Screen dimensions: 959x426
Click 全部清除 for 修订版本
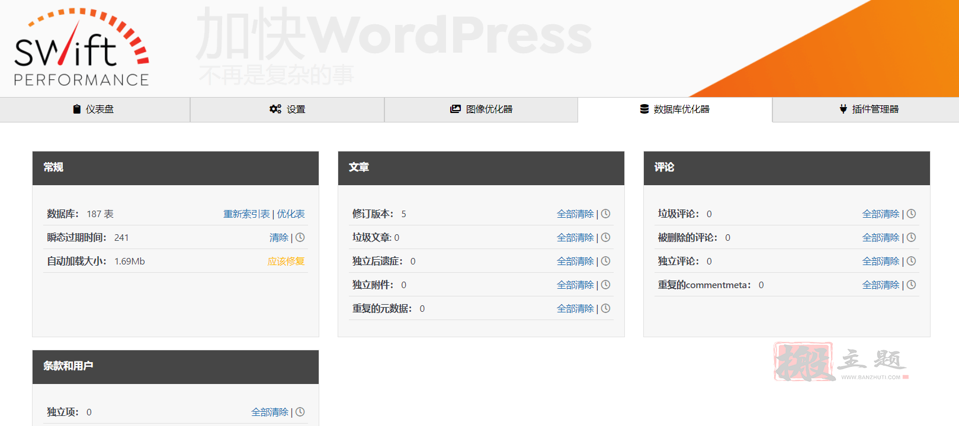pos(575,214)
